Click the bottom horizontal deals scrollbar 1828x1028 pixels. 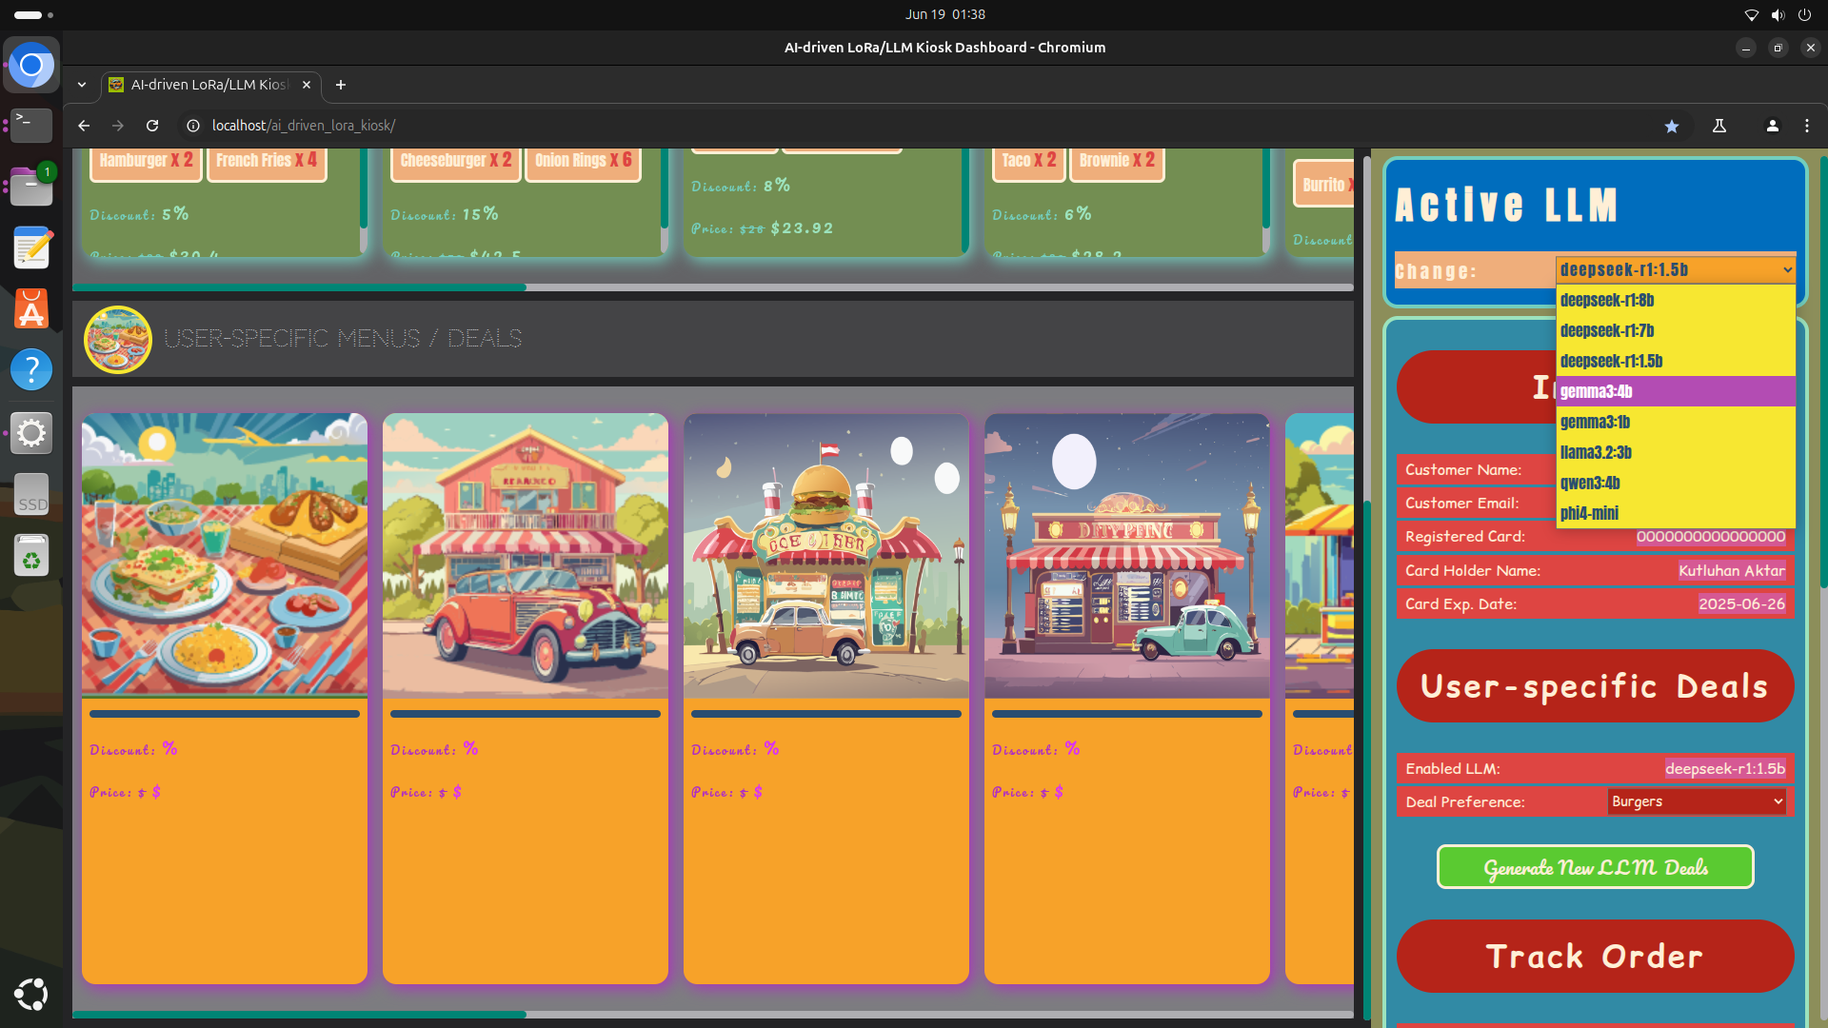click(299, 1015)
